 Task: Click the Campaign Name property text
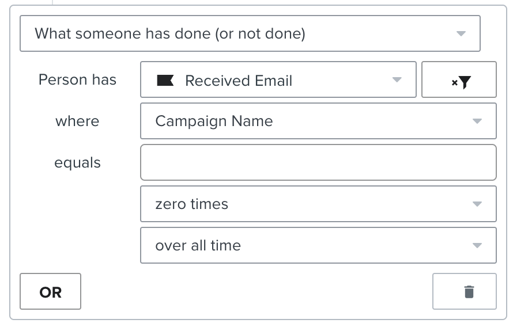pos(214,121)
